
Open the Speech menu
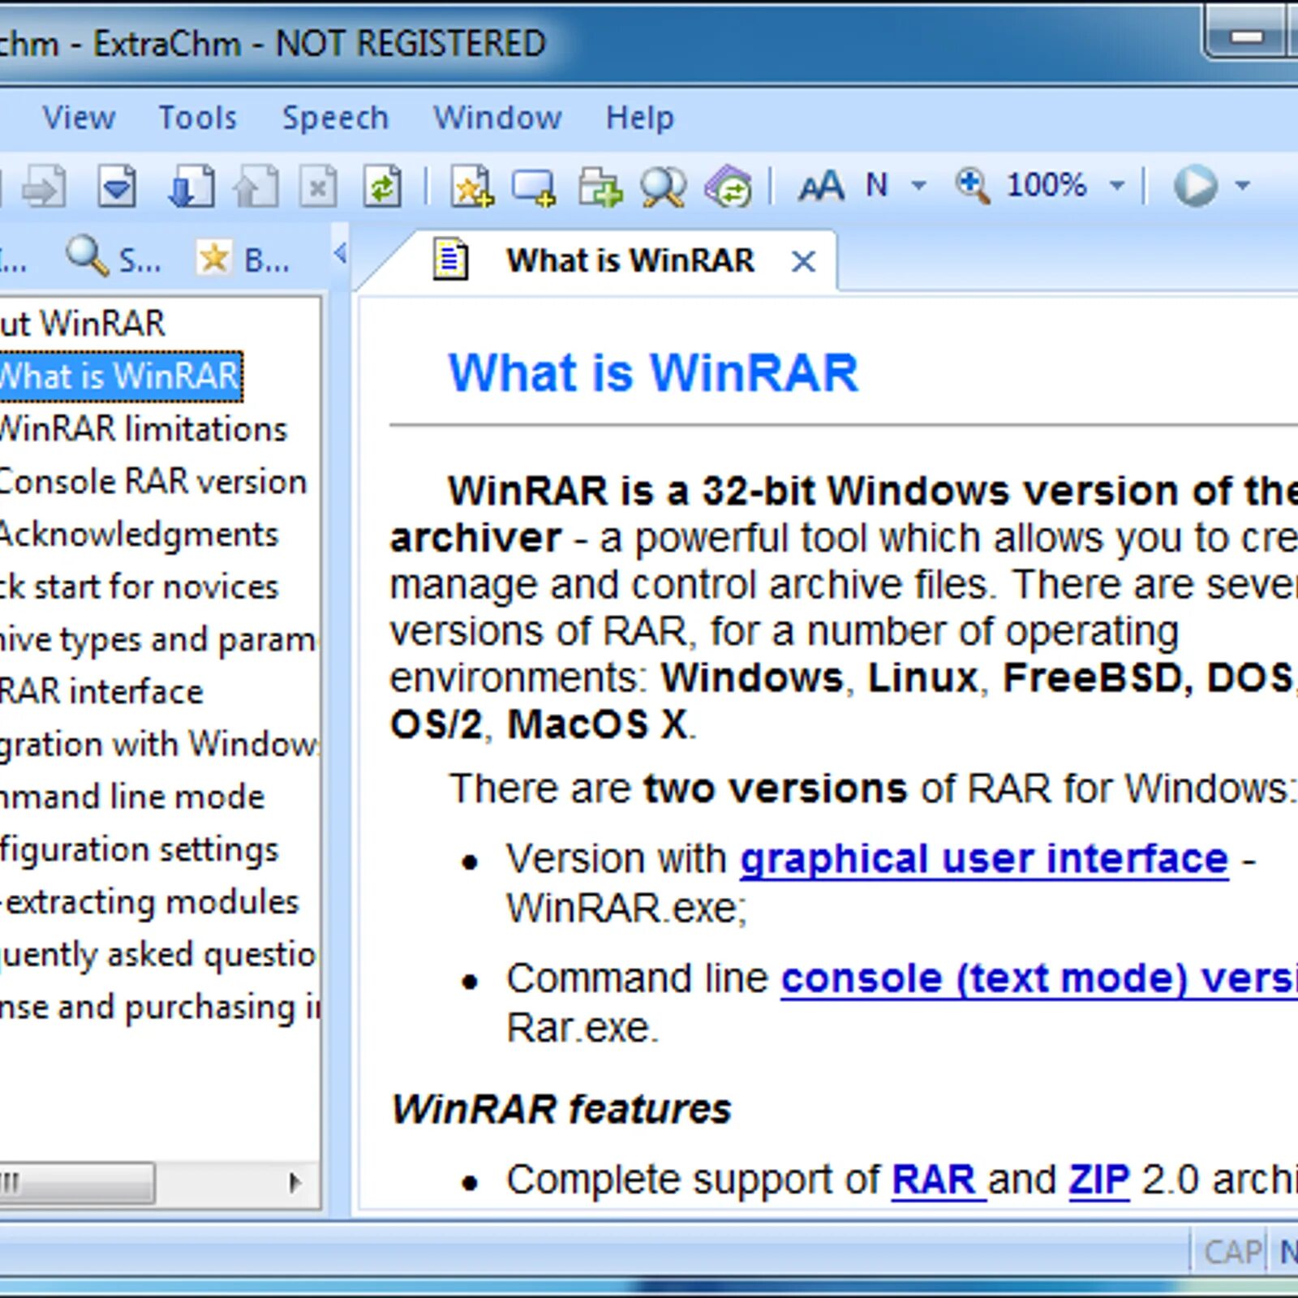(335, 118)
